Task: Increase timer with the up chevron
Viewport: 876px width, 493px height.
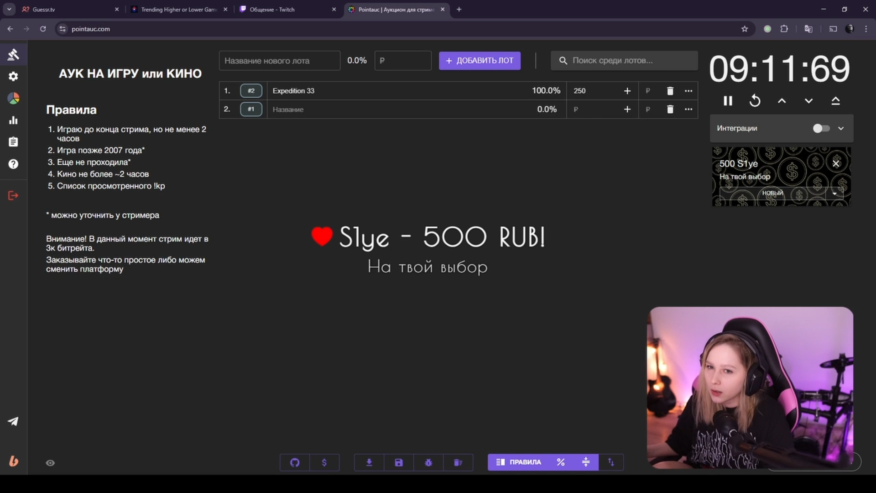Action: pos(782,101)
